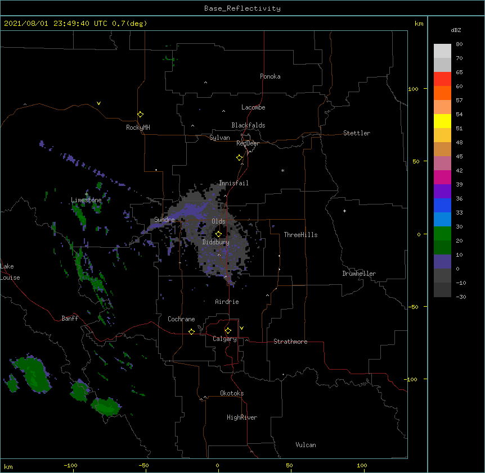Screen dimensions: 485x473
Task: Click the Base_Reflectivity title text
Action: click(x=242, y=8)
